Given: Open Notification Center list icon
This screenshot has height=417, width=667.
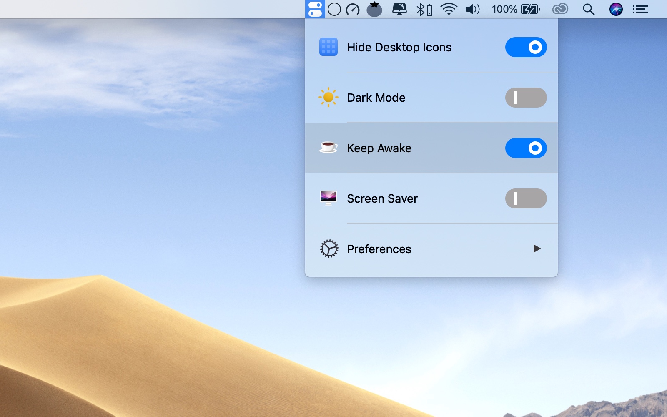Looking at the screenshot, I should [640, 9].
